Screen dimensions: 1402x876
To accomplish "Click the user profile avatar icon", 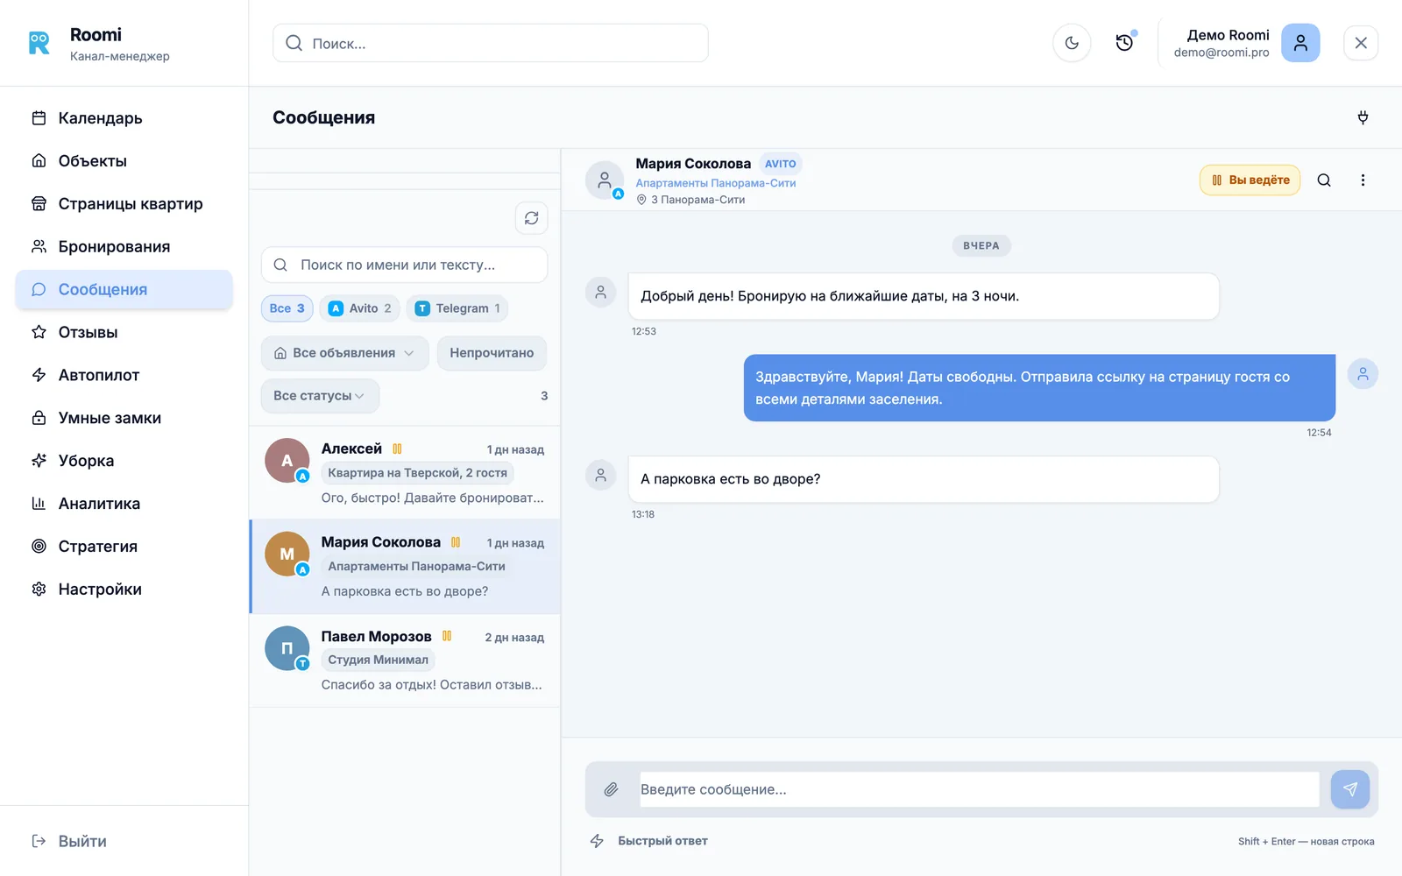I will click(x=1300, y=43).
